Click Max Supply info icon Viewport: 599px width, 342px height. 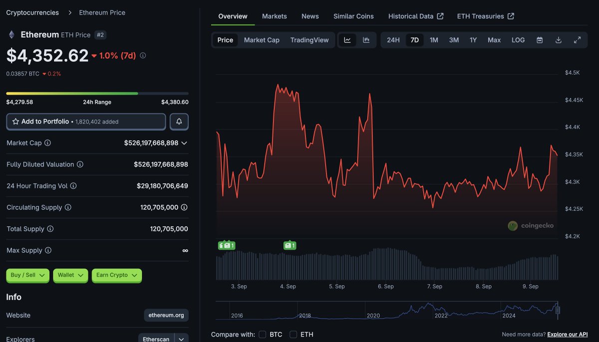[48, 250]
